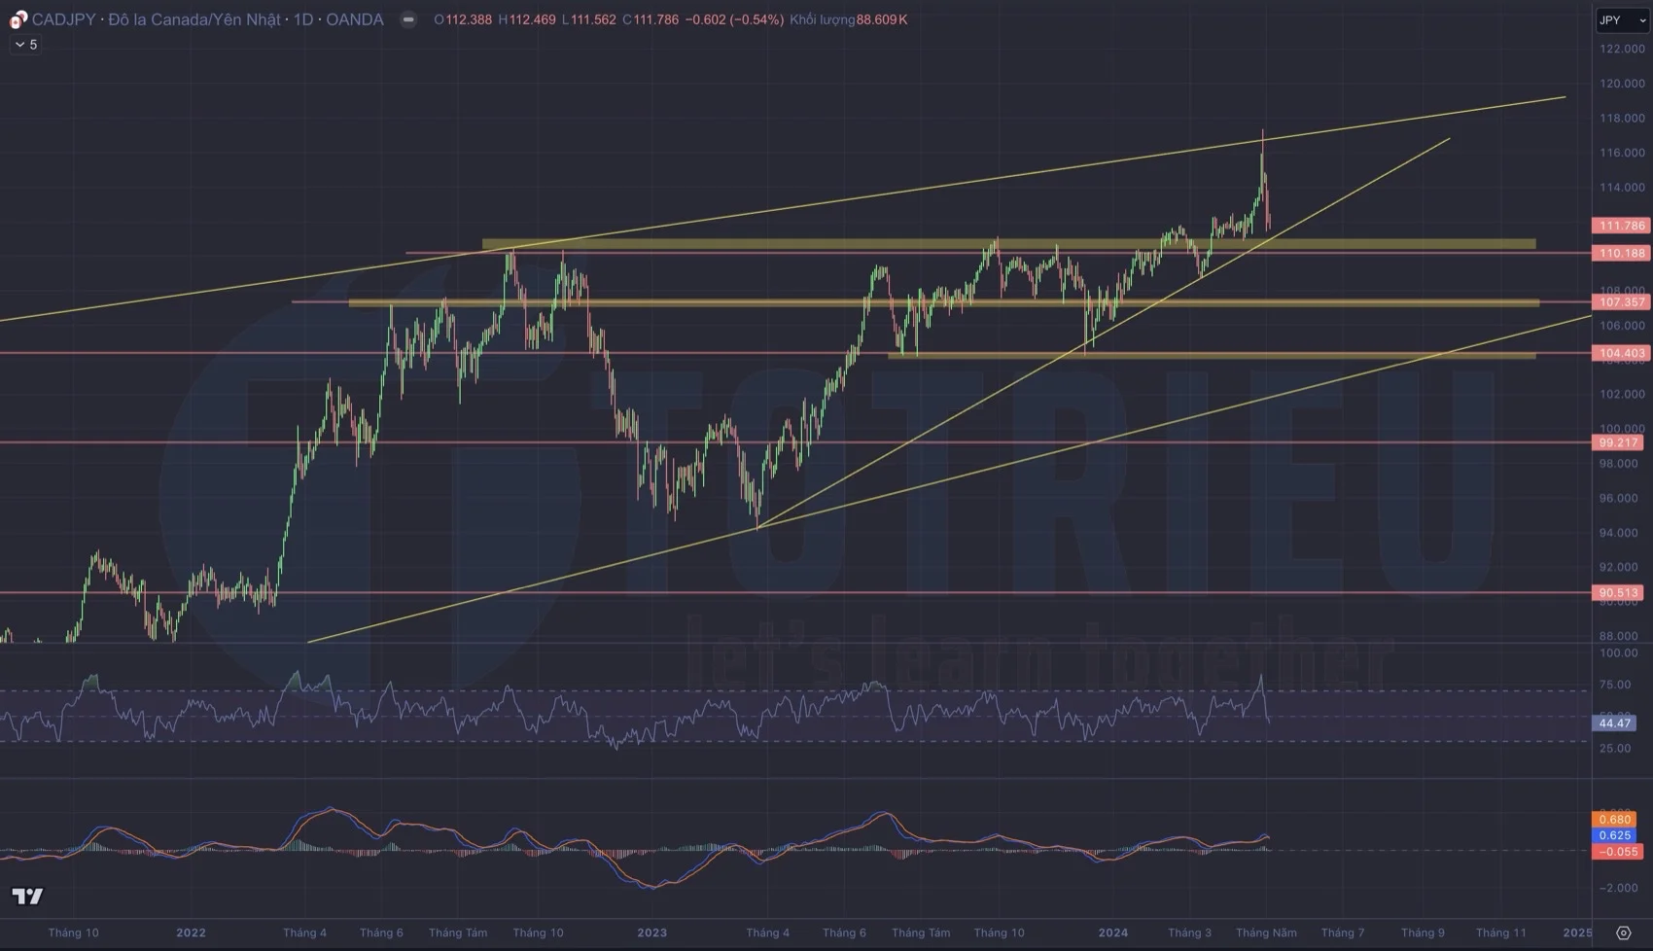Click the Tháng 11 time axis label
The width and height of the screenshot is (1653, 951).
click(1500, 933)
